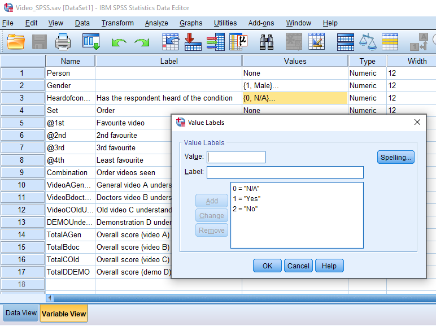
Task: Click the Help button in the dialog
Action: coord(329,266)
